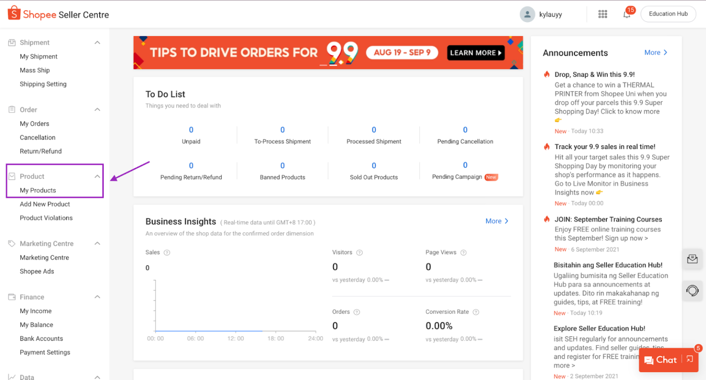This screenshot has width=706, height=380.
Task: Click the Finance wallet icon in sidebar
Action: tap(11, 297)
